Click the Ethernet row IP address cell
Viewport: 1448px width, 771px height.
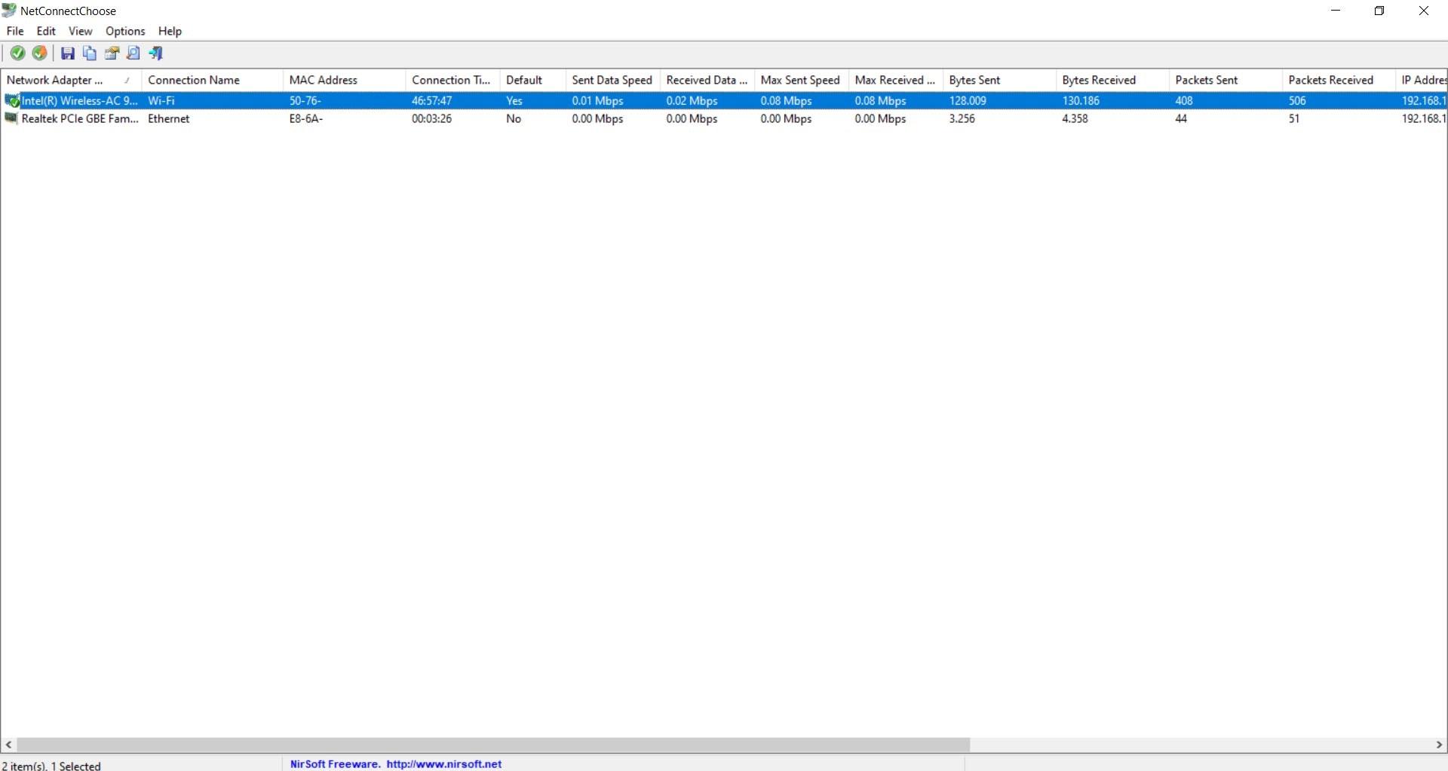(1424, 118)
